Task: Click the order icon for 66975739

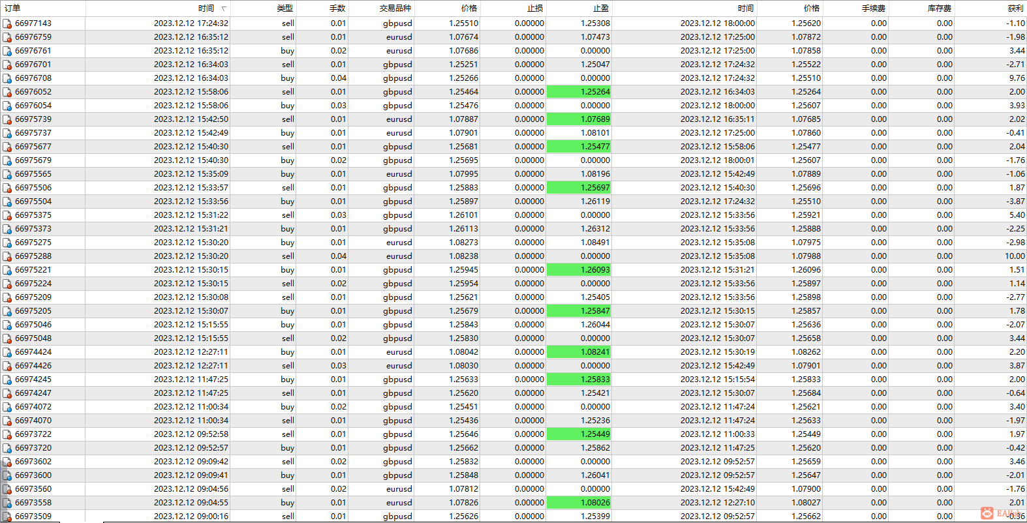Action: pyautogui.click(x=7, y=119)
